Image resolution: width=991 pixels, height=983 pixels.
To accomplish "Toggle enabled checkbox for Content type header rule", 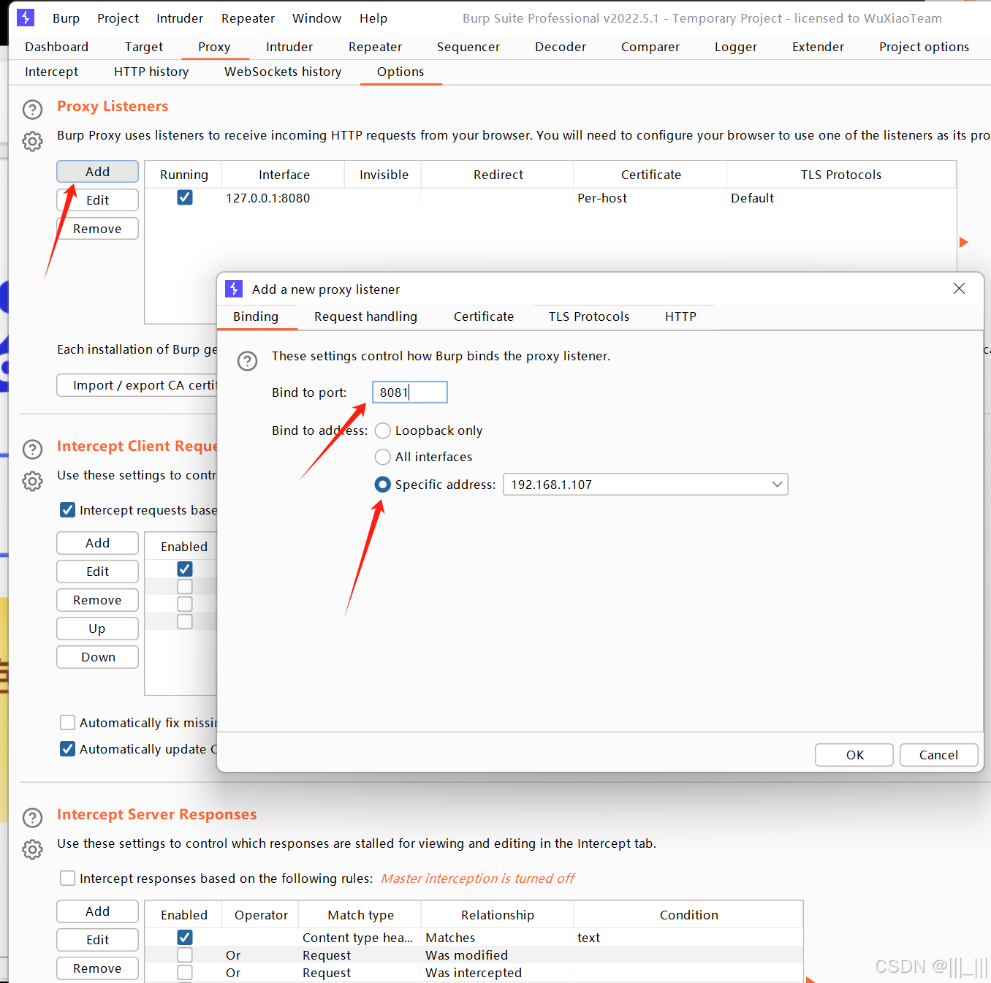I will 185,937.
